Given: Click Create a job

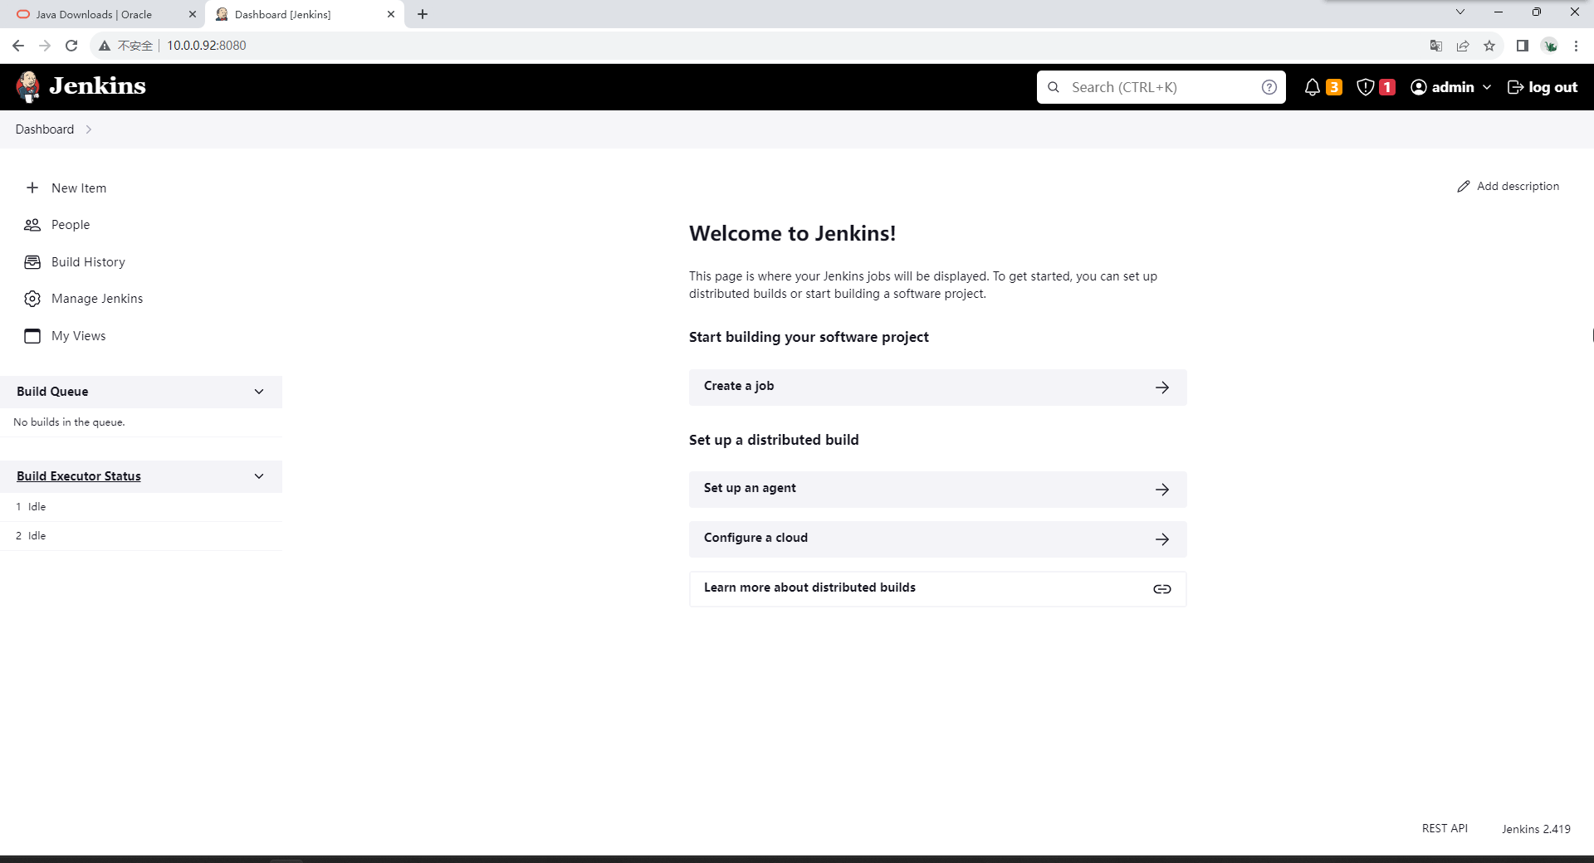Looking at the screenshot, I should [937, 387].
